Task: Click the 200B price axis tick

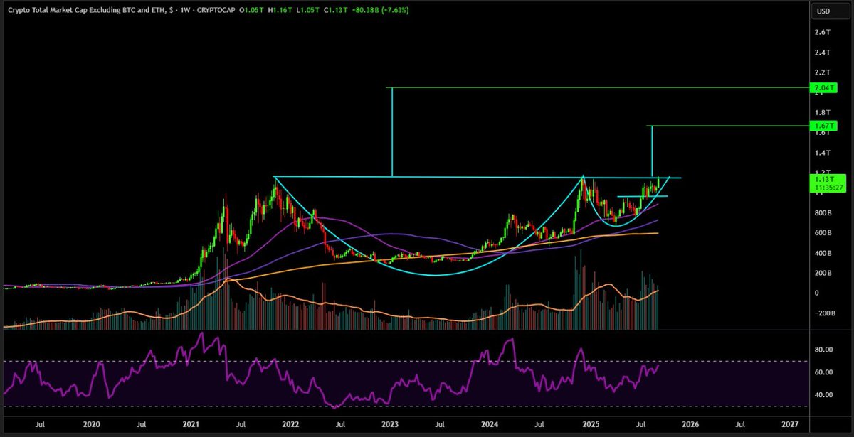Action: [x=822, y=273]
